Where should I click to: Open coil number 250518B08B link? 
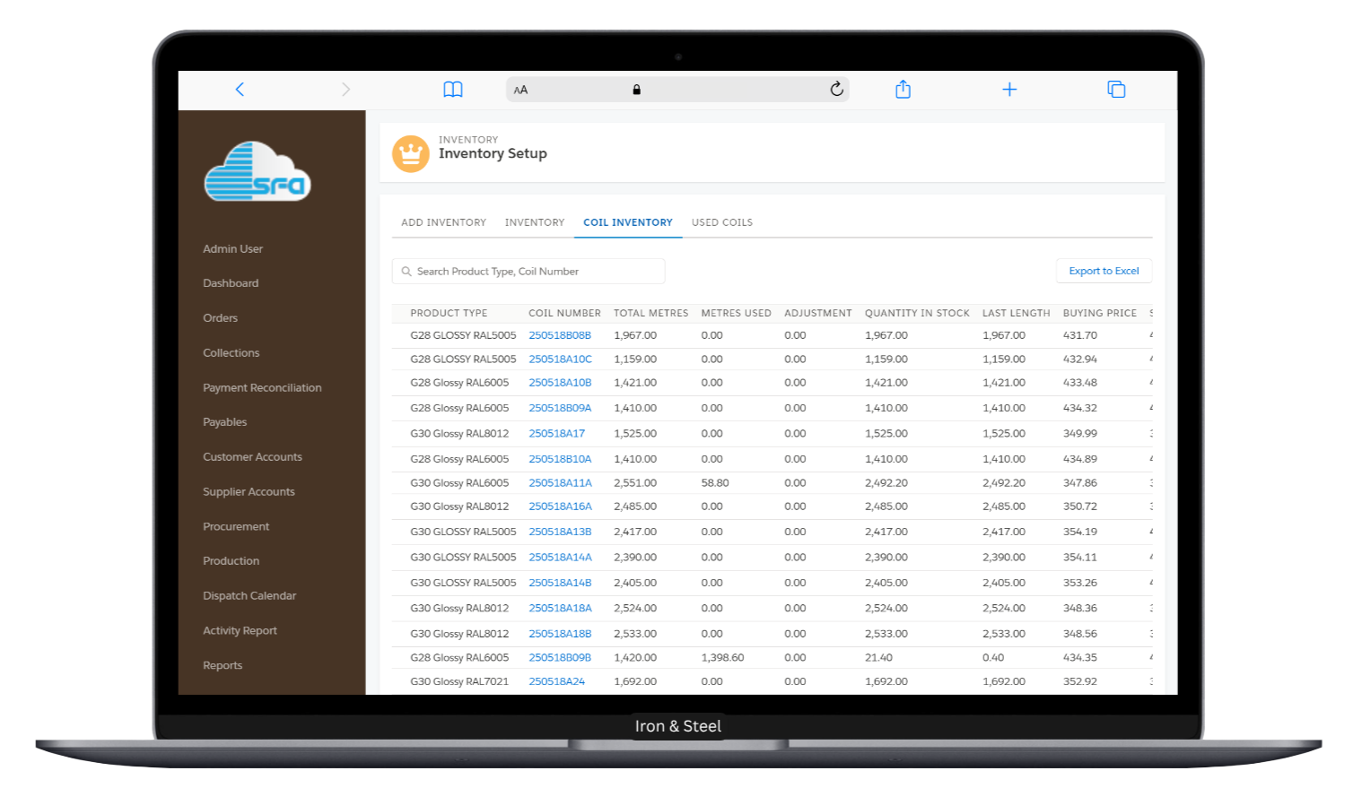click(560, 335)
